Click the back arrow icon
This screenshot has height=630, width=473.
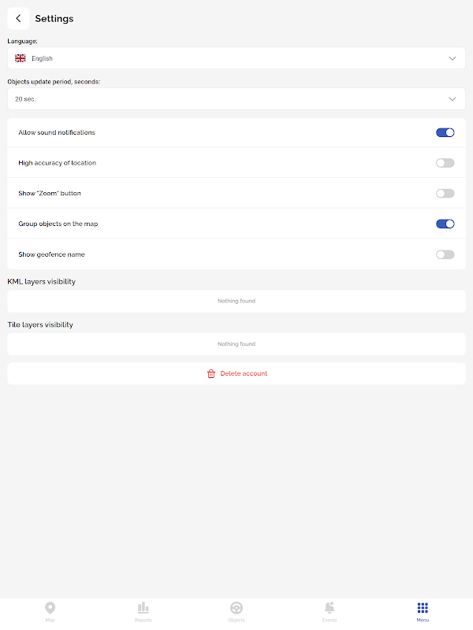coord(18,18)
